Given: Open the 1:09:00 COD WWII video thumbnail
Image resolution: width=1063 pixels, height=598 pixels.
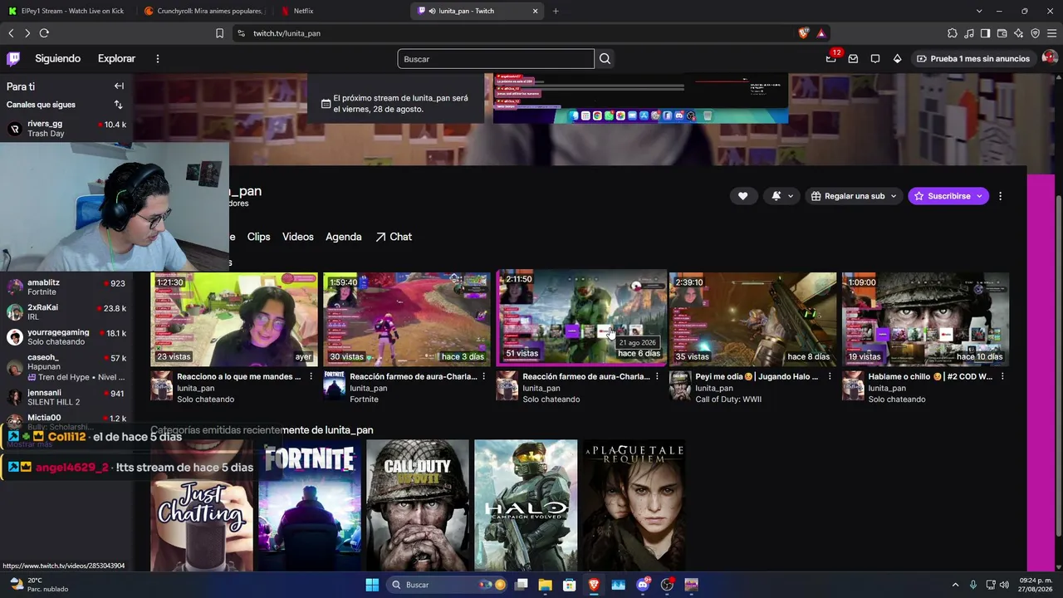Looking at the screenshot, I should pos(926,320).
